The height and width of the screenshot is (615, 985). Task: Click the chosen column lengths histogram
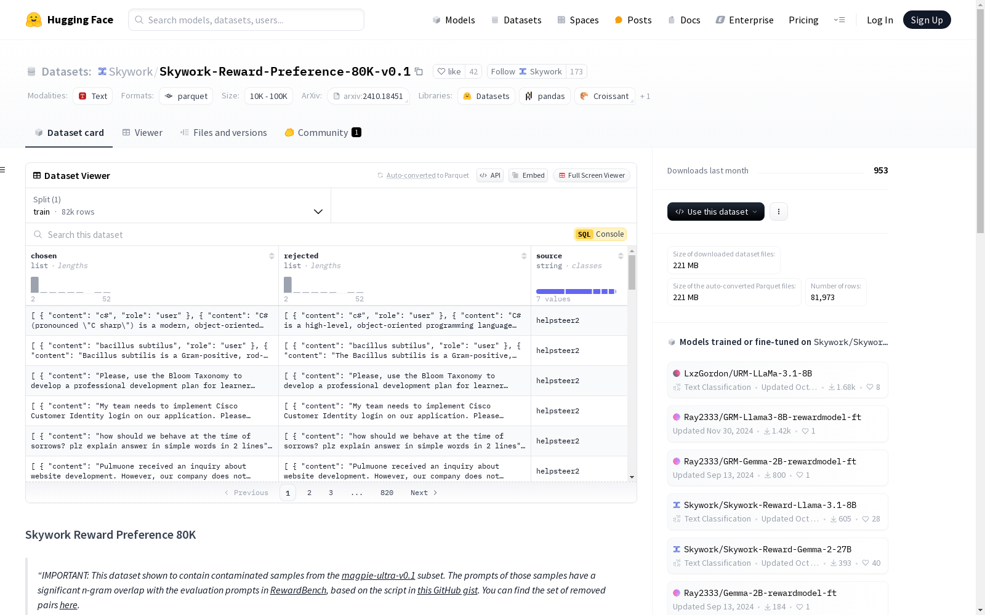pyautogui.click(x=71, y=285)
